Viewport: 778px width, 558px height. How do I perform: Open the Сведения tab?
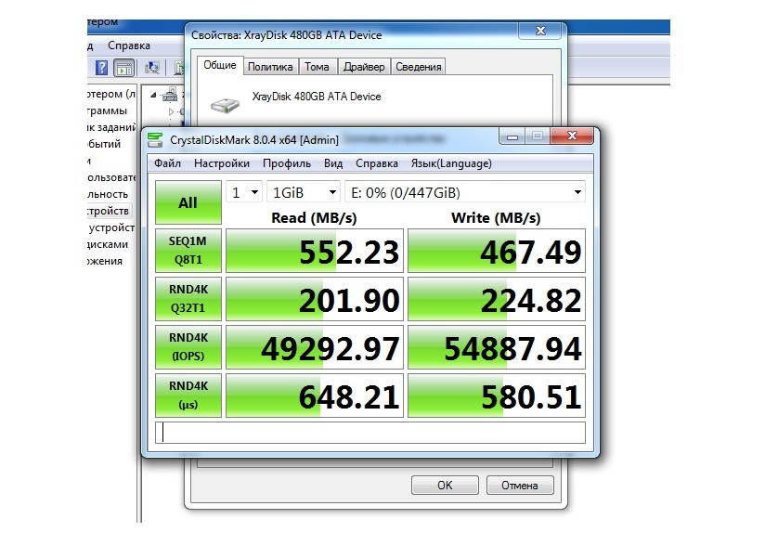[418, 67]
